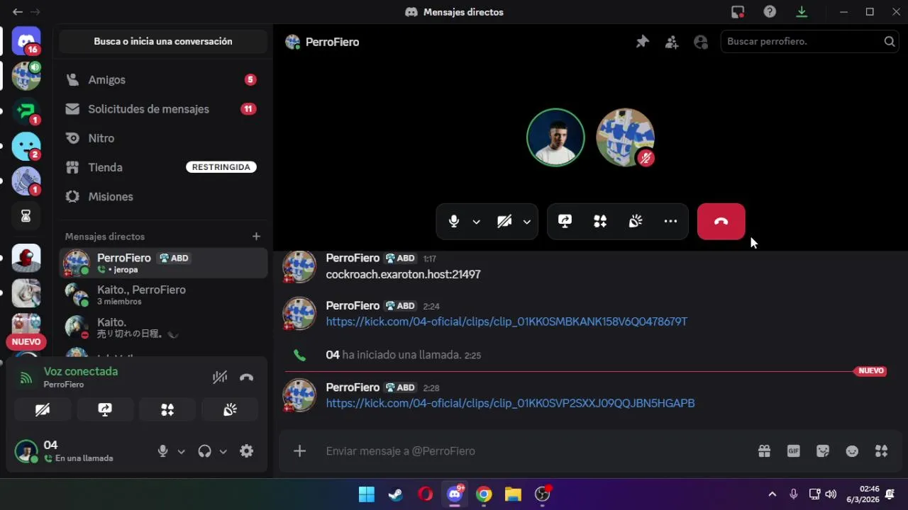
Task: Download the Discord update via green arrow
Action: pos(802,12)
